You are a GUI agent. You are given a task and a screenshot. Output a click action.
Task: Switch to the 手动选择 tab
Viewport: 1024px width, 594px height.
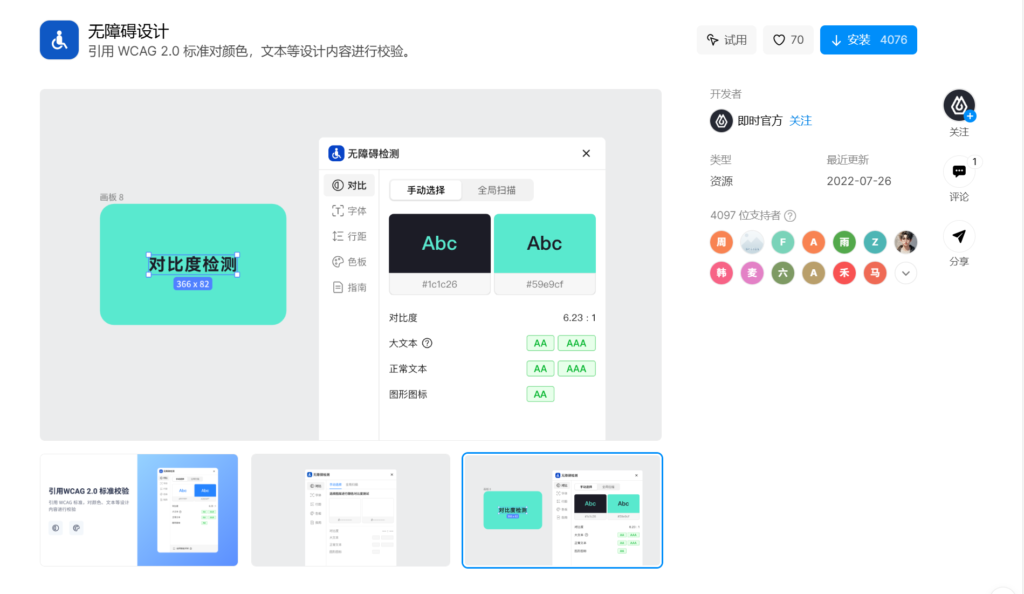pos(426,190)
